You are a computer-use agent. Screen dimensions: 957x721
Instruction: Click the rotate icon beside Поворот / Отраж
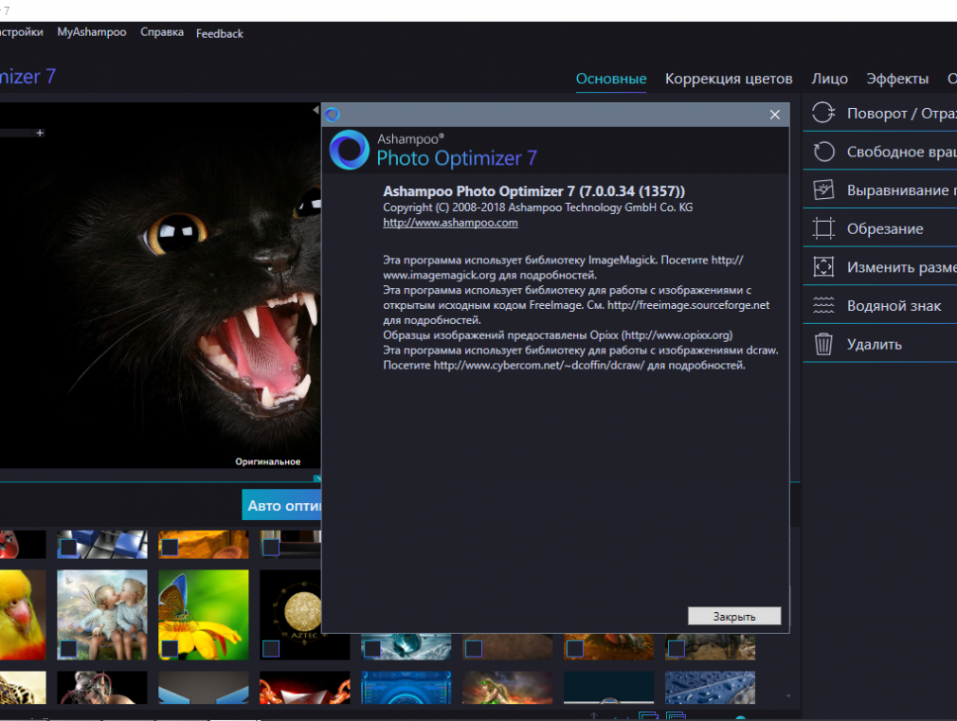click(x=823, y=113)
